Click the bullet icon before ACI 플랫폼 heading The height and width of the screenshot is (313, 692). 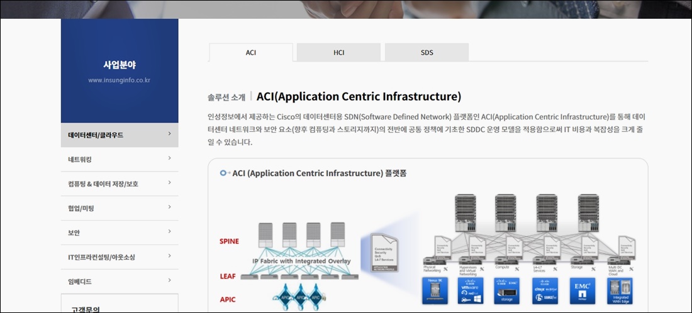click(x=225, y=173)
